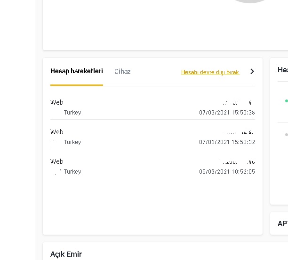The height and width of the screenshot is (260, 288).
Task: Click the gray circle at the top
Action: [250, 1]
